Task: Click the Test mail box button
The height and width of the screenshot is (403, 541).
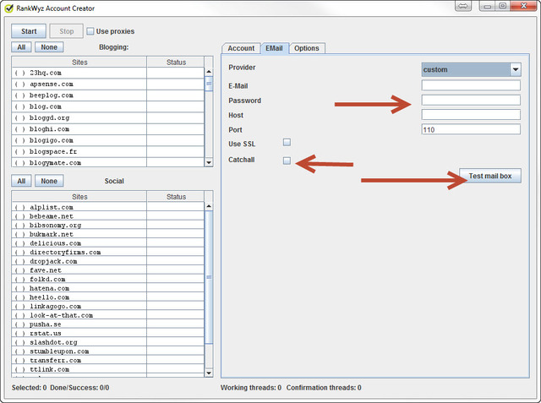Action: (490, 176)
